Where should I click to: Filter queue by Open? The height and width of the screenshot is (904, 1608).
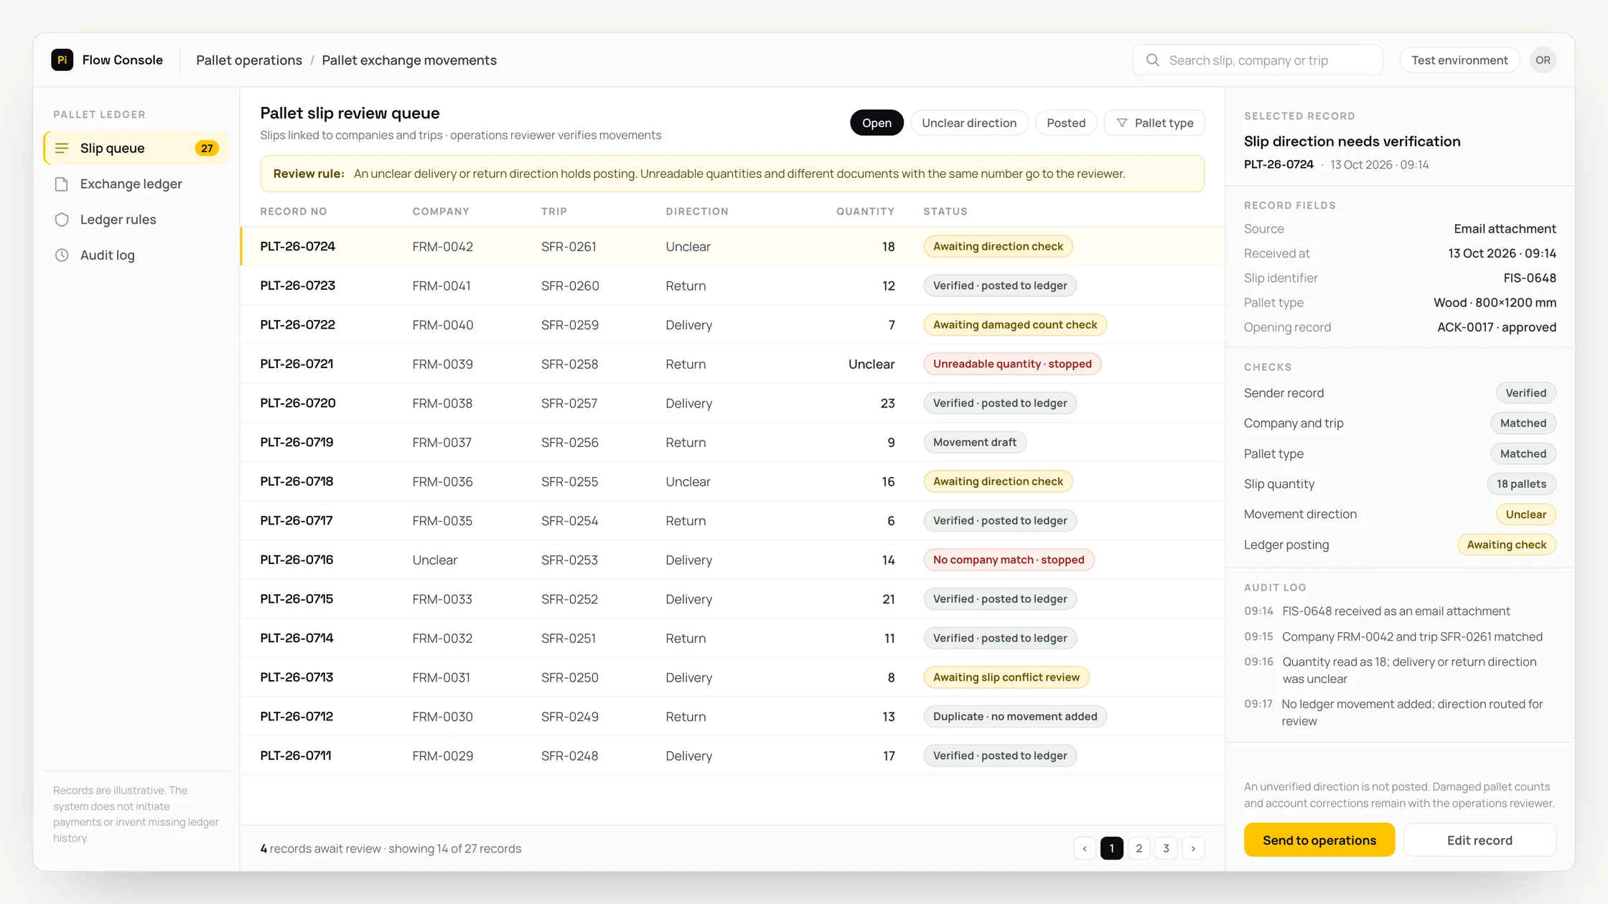[877, 123]
